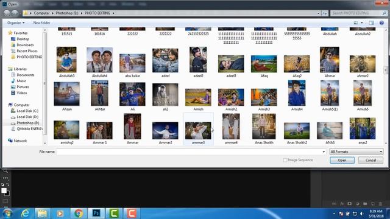Open Google Chrome from the taskbar
This screenshot has width=390, height=219.
coord(79,214)
